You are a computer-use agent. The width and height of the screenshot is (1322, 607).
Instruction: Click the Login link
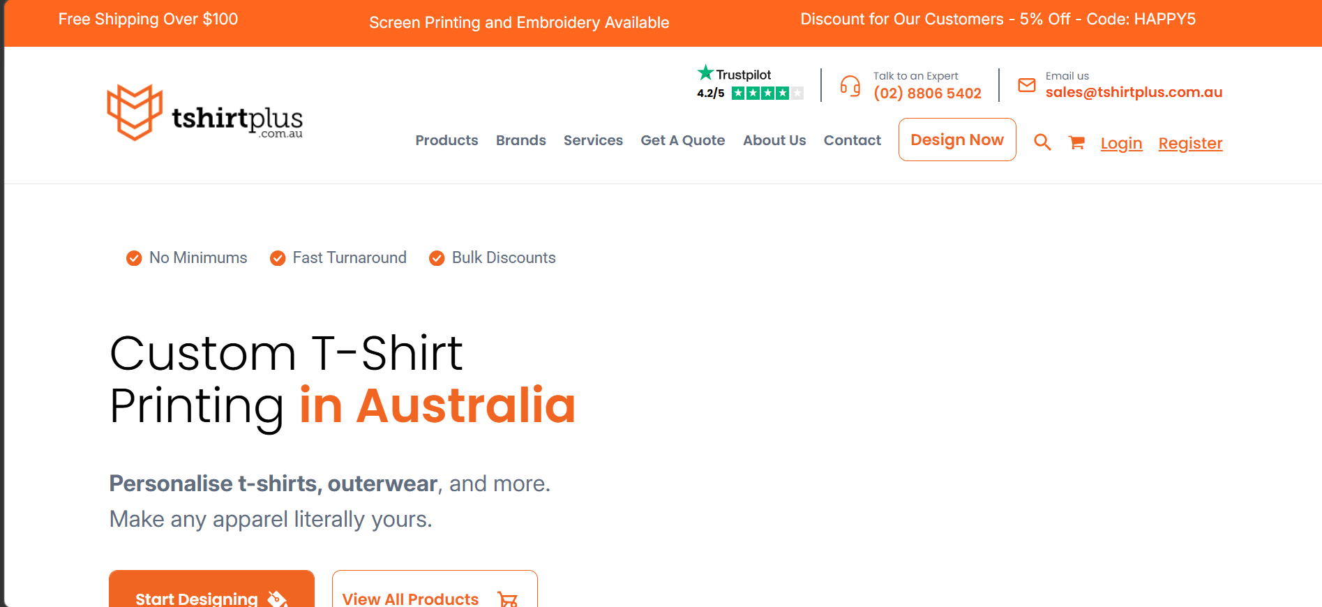(1121, 143)
